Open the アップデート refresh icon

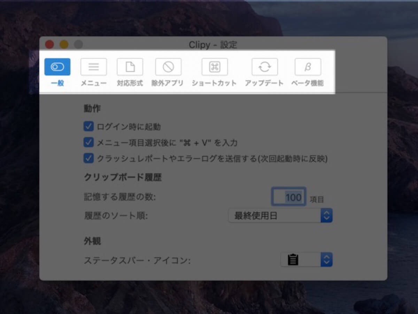pos(265,67)
